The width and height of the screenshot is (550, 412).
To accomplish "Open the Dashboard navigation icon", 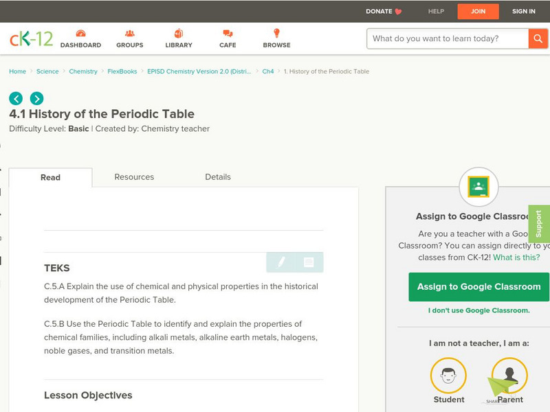I will [80, 34].
